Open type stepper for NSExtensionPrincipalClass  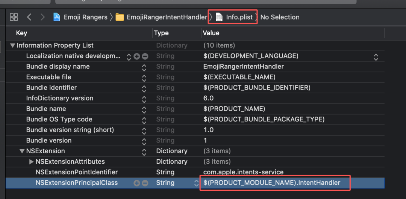(x=196, y=183)
